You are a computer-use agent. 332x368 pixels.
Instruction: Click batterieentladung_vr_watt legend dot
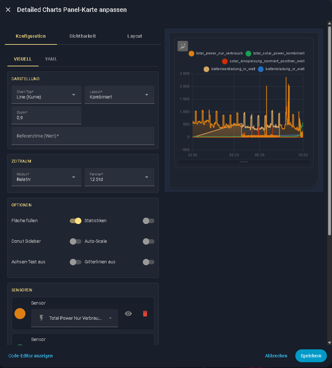point(207,69)
